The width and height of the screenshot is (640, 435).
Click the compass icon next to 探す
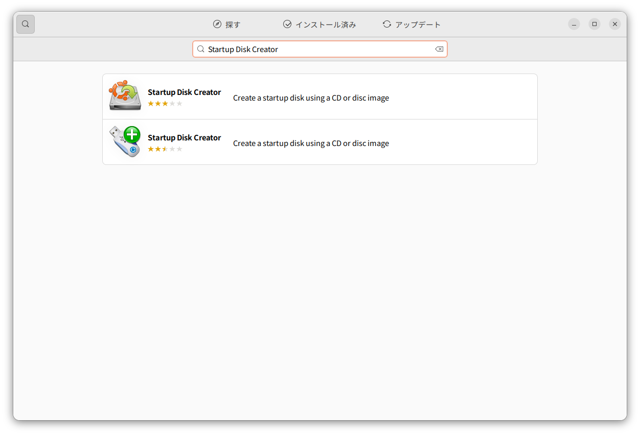tap(216, 23)
